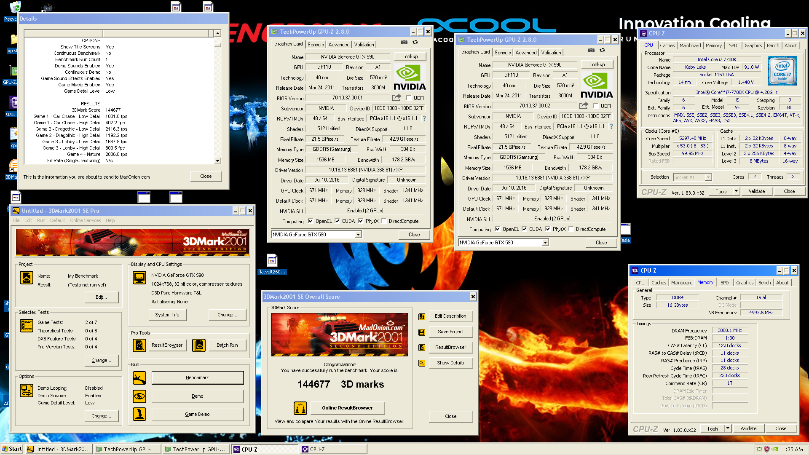This screenshot has height=455, width=809.
Task: Open Run menu in 3DMark2001
Action: click(41, 220)
